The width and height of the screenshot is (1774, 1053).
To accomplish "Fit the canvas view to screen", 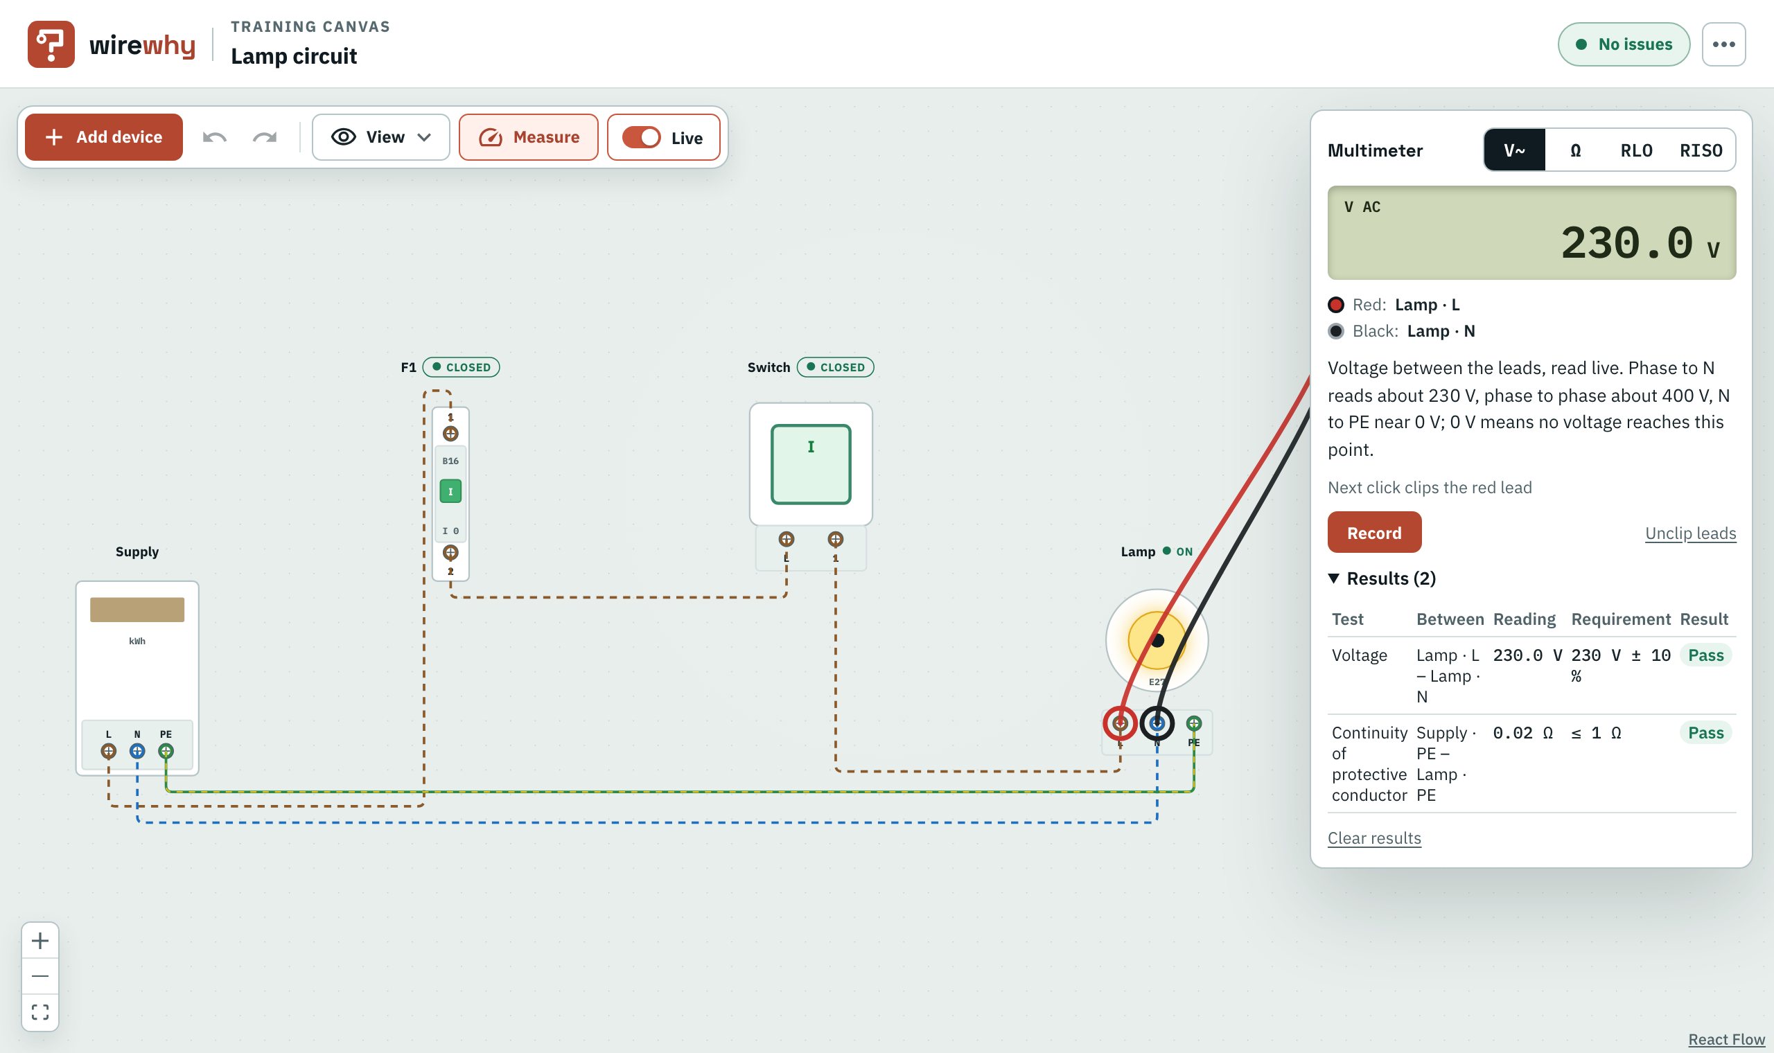I will click(x=40, y=1012).
